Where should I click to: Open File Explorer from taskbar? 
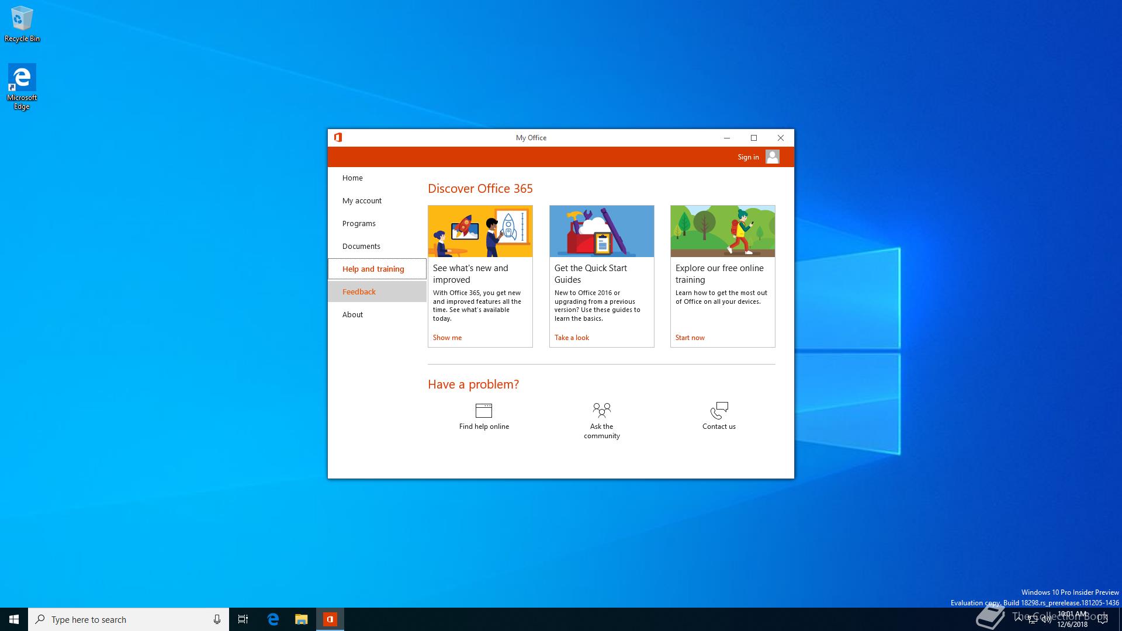click(x=301, y=619)
